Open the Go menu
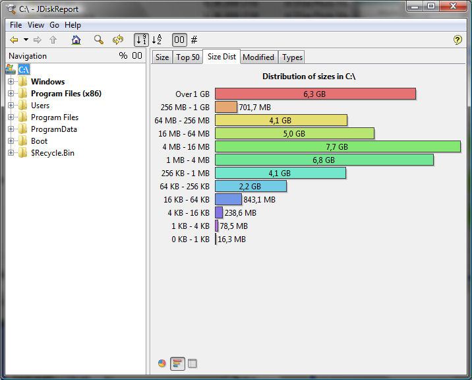Viewport: 472px width, 380px height. point(54,25)
